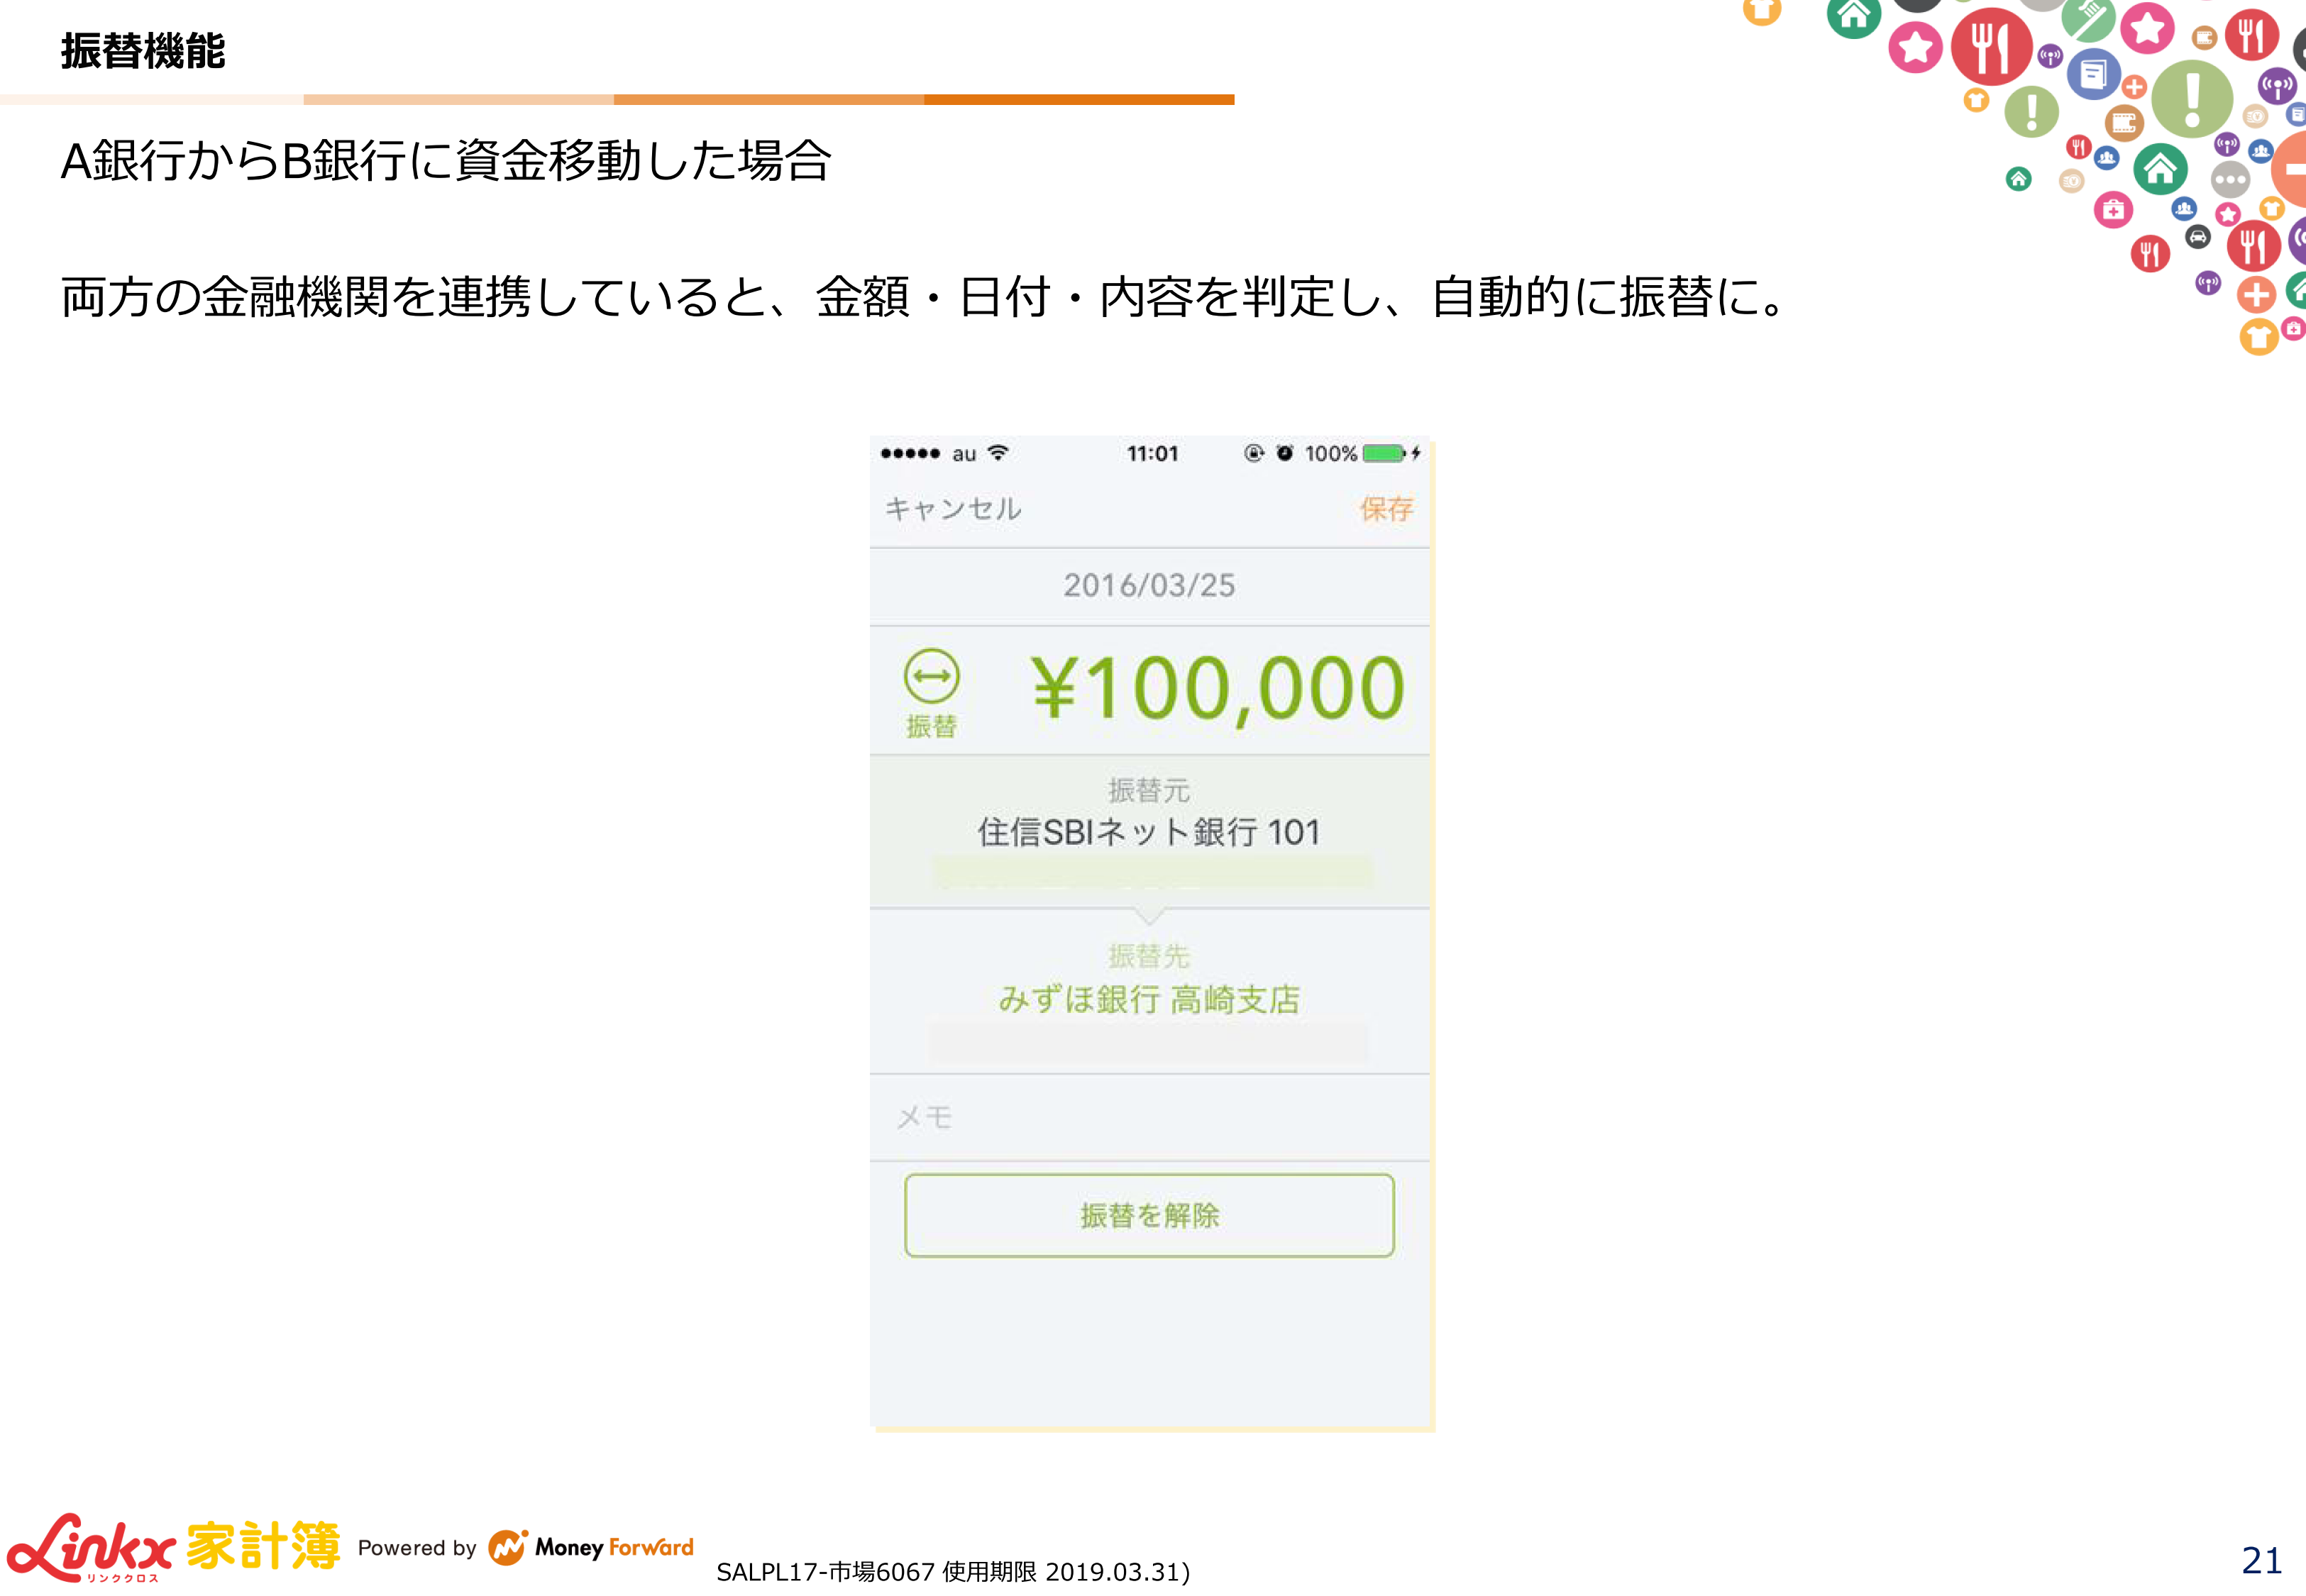The width and height of the screenshot is (2306, 1596).
Task: Tap the 振替を解除 button
Action: [1149, 1215]
